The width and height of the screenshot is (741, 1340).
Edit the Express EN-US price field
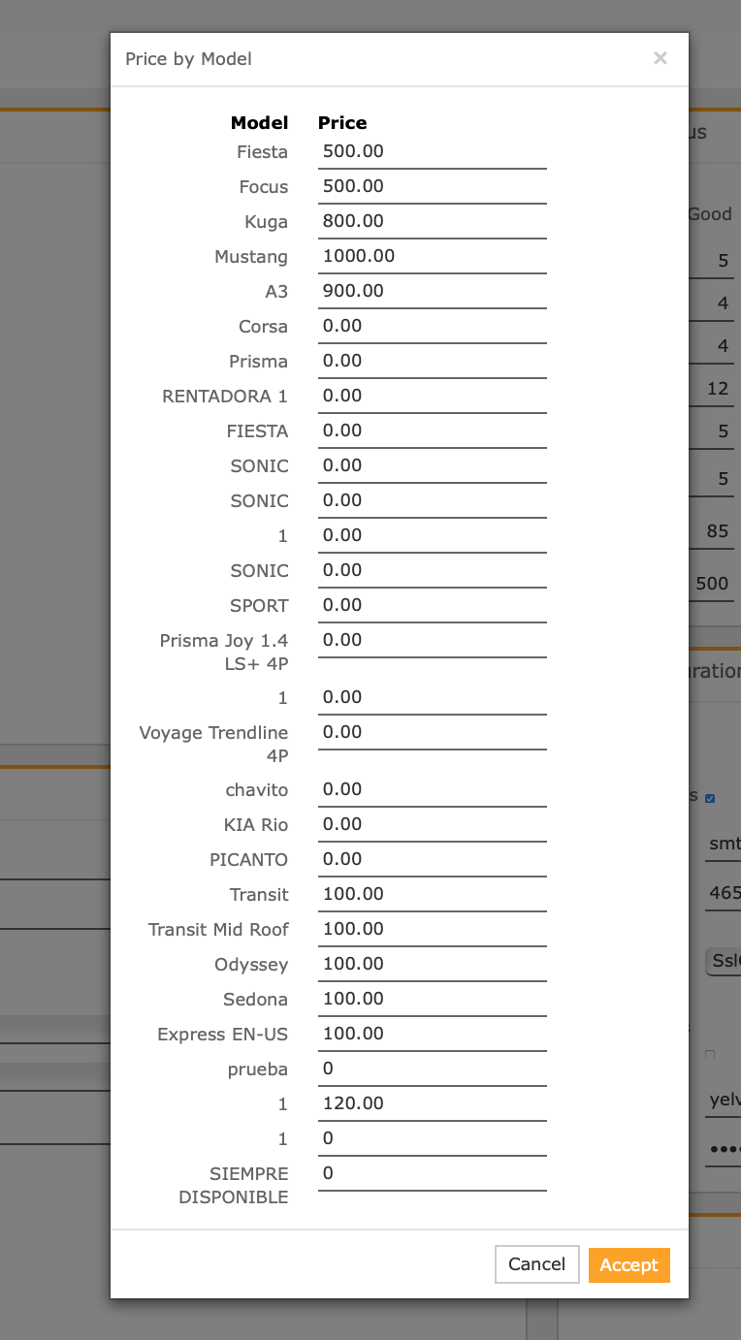[x=433, y=1034]
